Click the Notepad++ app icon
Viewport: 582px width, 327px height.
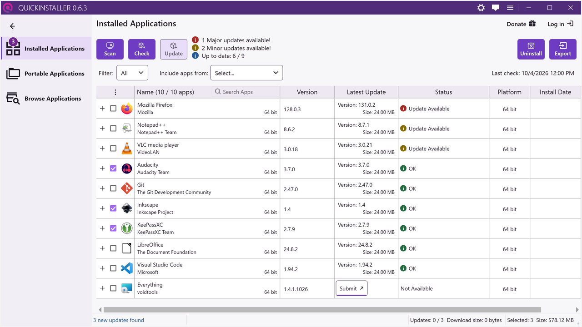(127, 129)
